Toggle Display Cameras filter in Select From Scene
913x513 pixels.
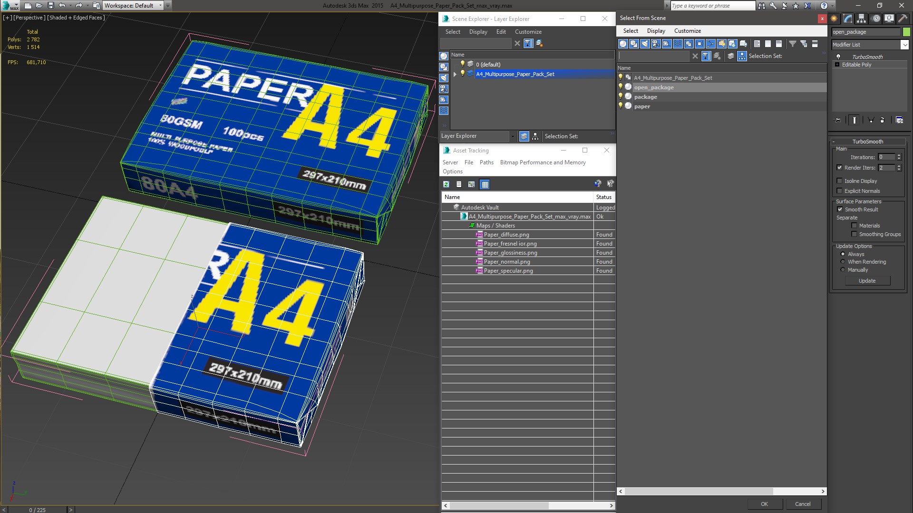656,44
